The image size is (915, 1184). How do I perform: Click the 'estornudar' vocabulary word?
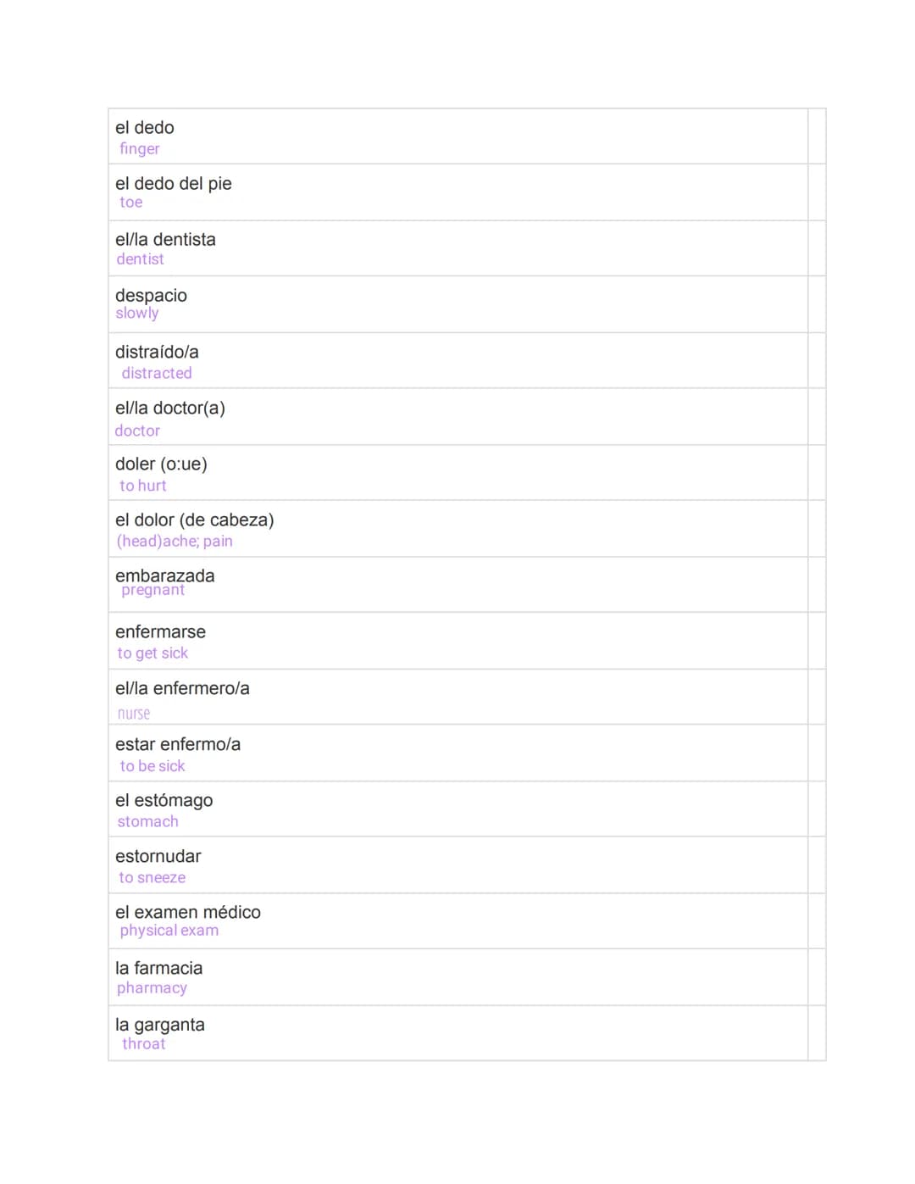pyautogui.click(x=158, y=857)
